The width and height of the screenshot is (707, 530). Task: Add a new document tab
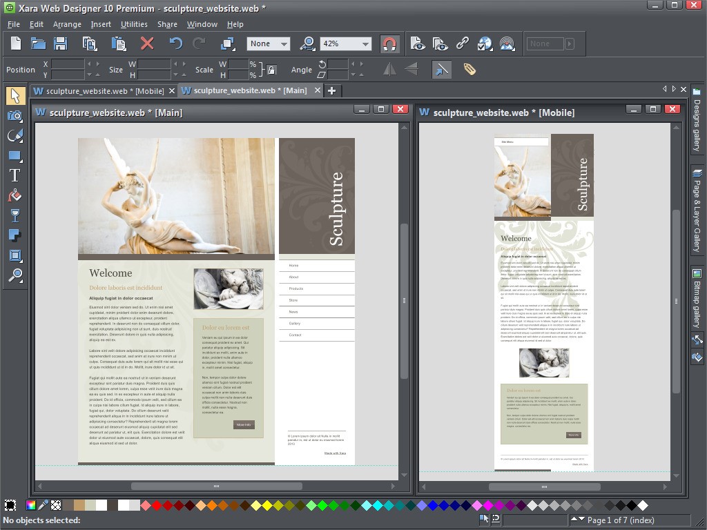coord(331,90)
